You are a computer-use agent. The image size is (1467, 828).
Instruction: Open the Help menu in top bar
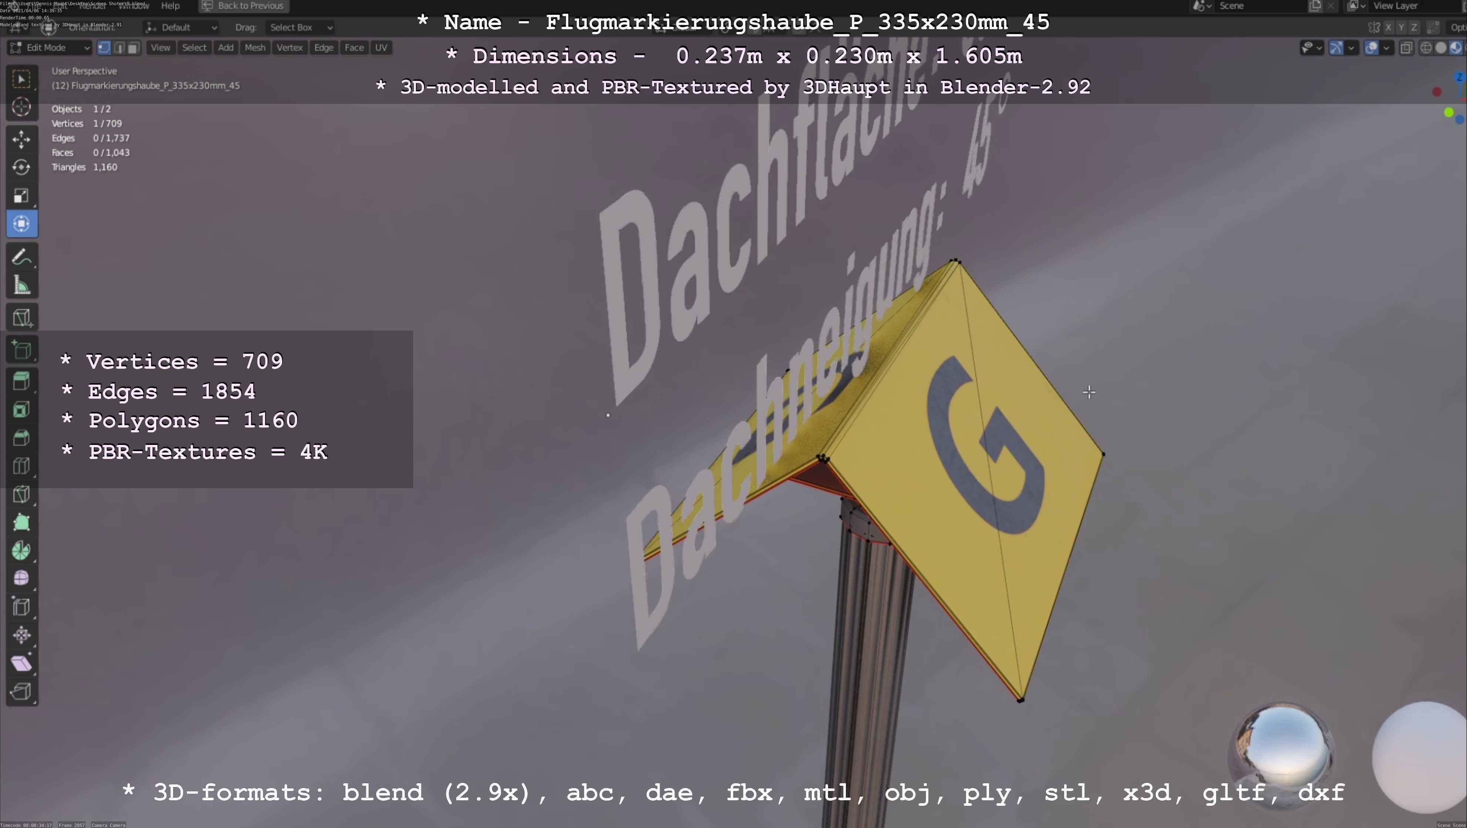[x=170, y=6]
